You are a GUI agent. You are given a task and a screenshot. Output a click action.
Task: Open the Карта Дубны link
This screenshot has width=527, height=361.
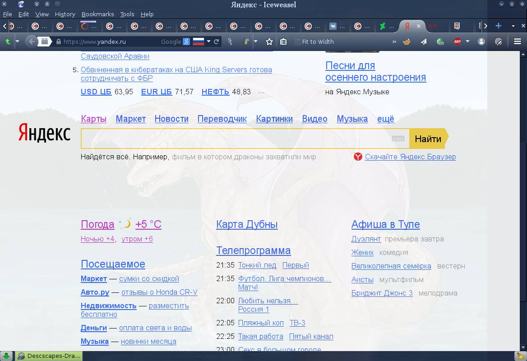pos(247,224)
